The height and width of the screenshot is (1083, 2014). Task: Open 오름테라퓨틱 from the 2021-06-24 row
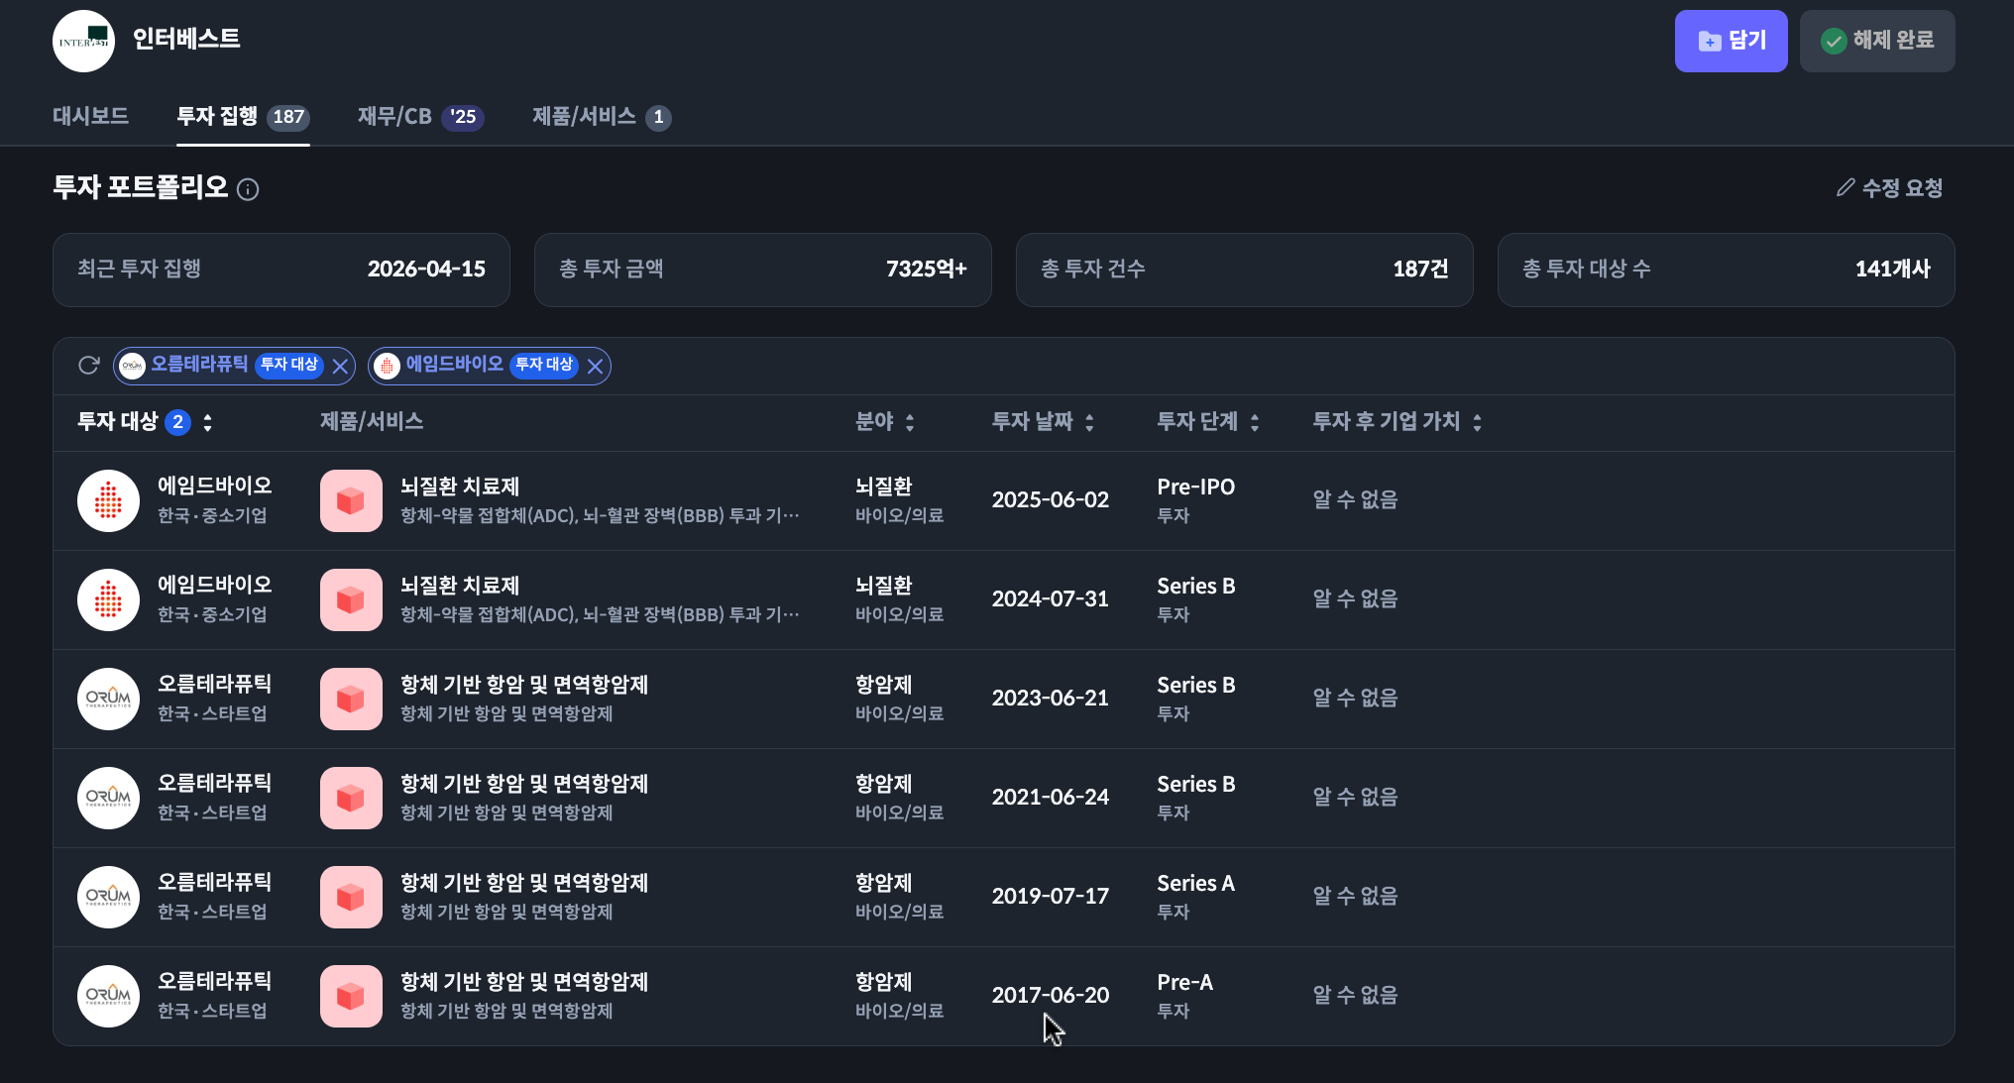coord(214,784)
